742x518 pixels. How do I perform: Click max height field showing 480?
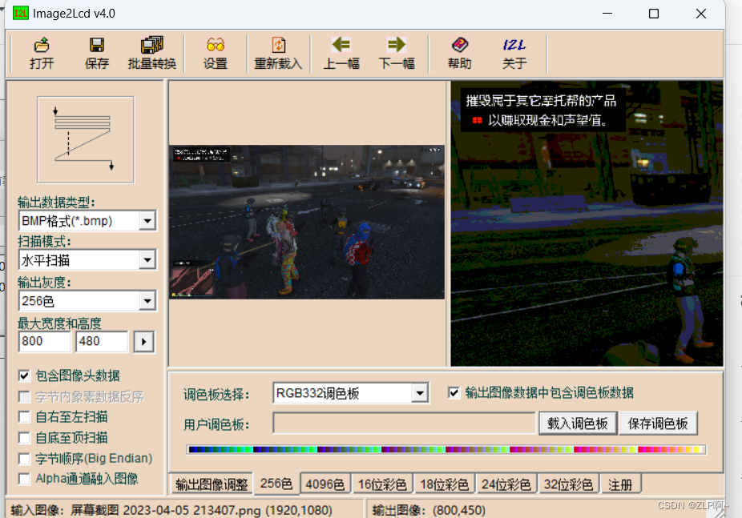(x=102, y=341)
